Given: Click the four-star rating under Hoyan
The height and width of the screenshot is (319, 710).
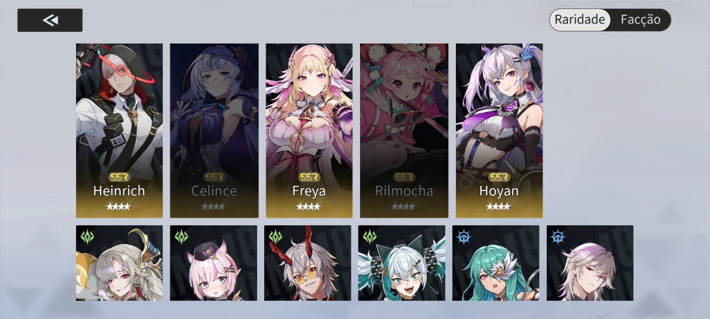Looking at the screenshot, I should point(499,207).
